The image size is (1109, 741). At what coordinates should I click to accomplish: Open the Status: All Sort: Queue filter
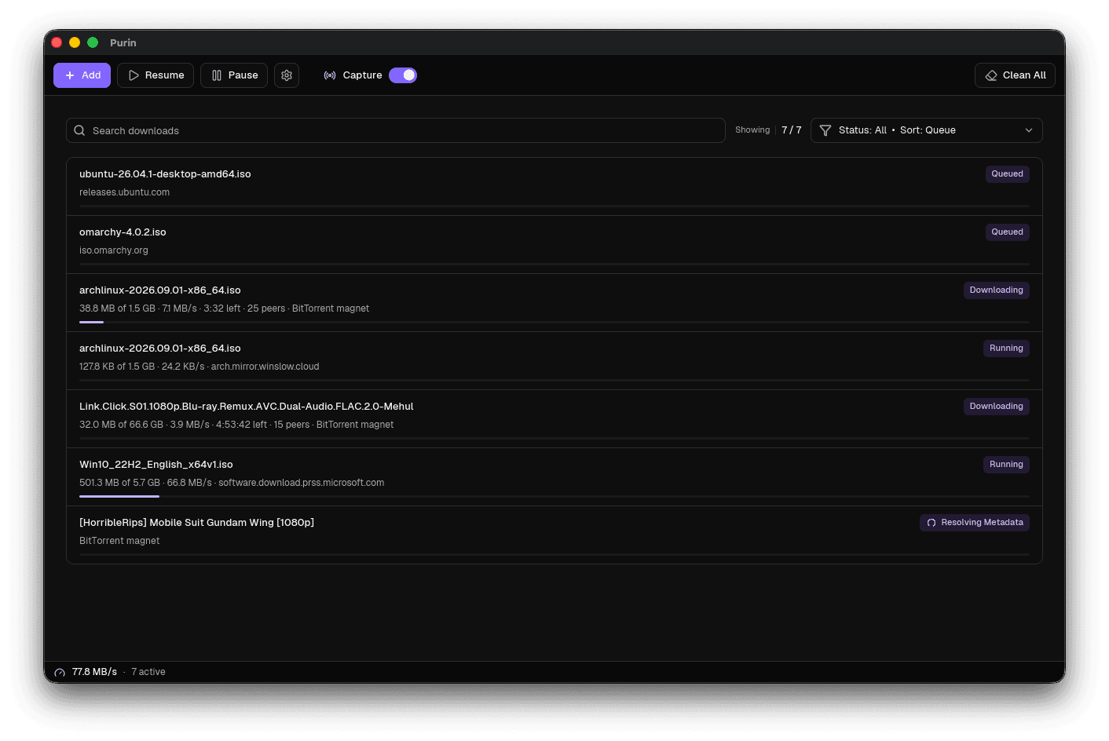tap(927, 130)
